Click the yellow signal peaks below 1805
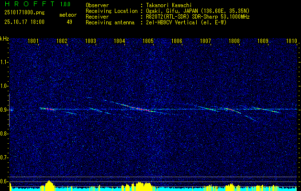The image size is (301, 191). coord(144,186)
